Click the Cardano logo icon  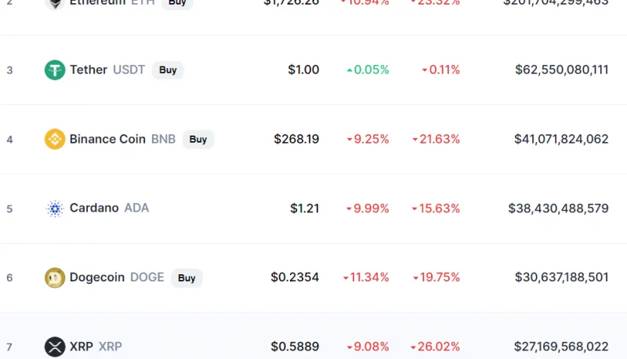[x=55, y=209]
